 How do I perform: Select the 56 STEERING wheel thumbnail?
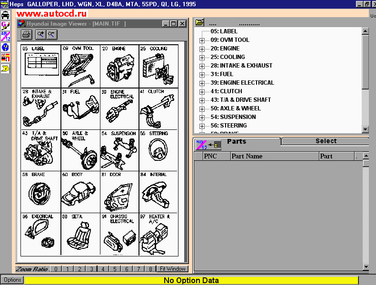(x=158, y=150)
